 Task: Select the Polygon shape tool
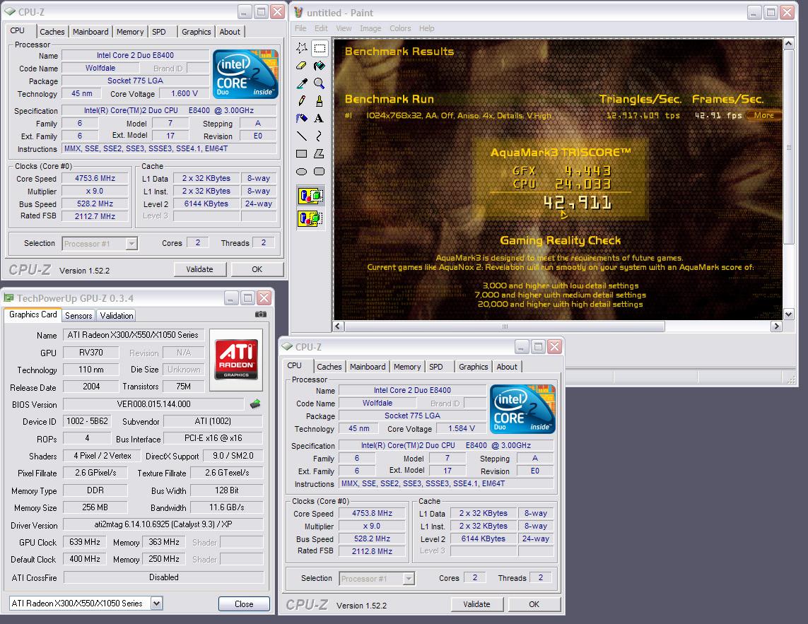pyautogui.click(x=320, y=153)
